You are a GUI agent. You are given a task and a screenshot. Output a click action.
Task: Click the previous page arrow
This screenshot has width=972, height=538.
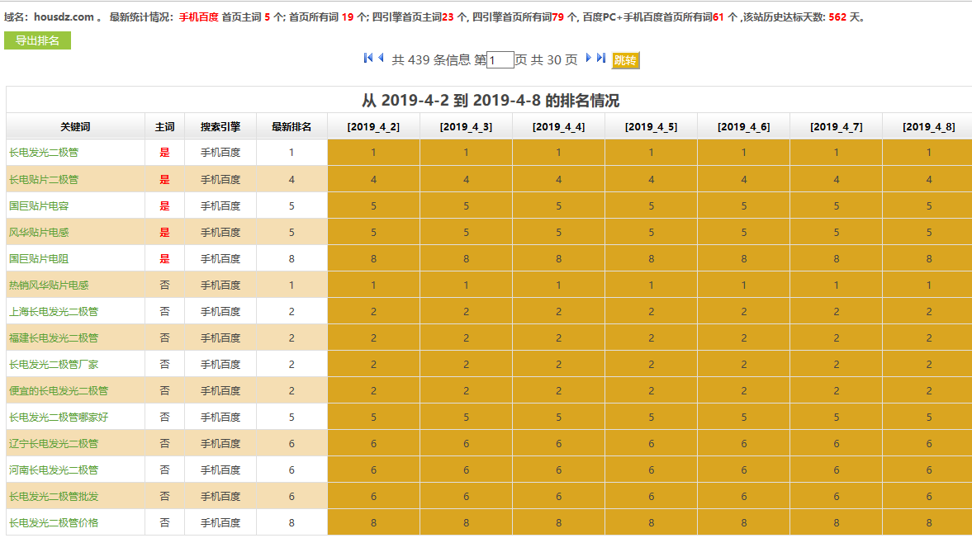pyautogui.click(x=381, y=58)
